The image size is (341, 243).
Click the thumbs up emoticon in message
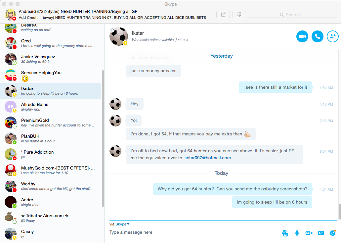[x=247, y=134]
